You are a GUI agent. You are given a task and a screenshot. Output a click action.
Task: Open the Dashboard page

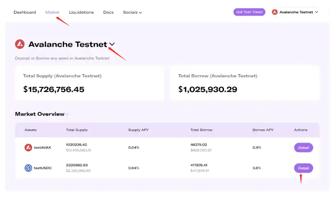[25, 12]
